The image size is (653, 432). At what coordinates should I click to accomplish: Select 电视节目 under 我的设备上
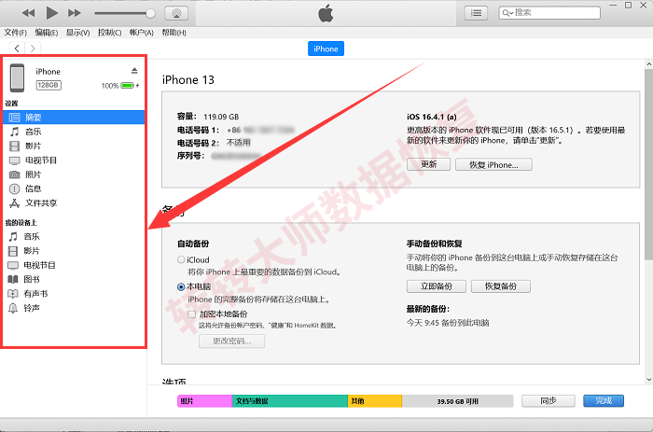[x=74, y=265]
